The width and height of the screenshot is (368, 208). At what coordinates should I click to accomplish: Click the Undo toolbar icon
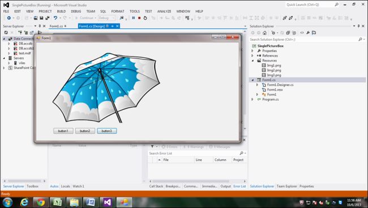pos(55,18)
